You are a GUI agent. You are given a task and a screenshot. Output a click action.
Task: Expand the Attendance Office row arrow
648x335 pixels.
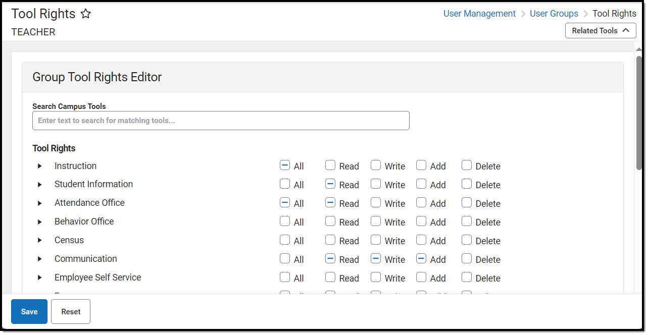[x=40, y=203]
